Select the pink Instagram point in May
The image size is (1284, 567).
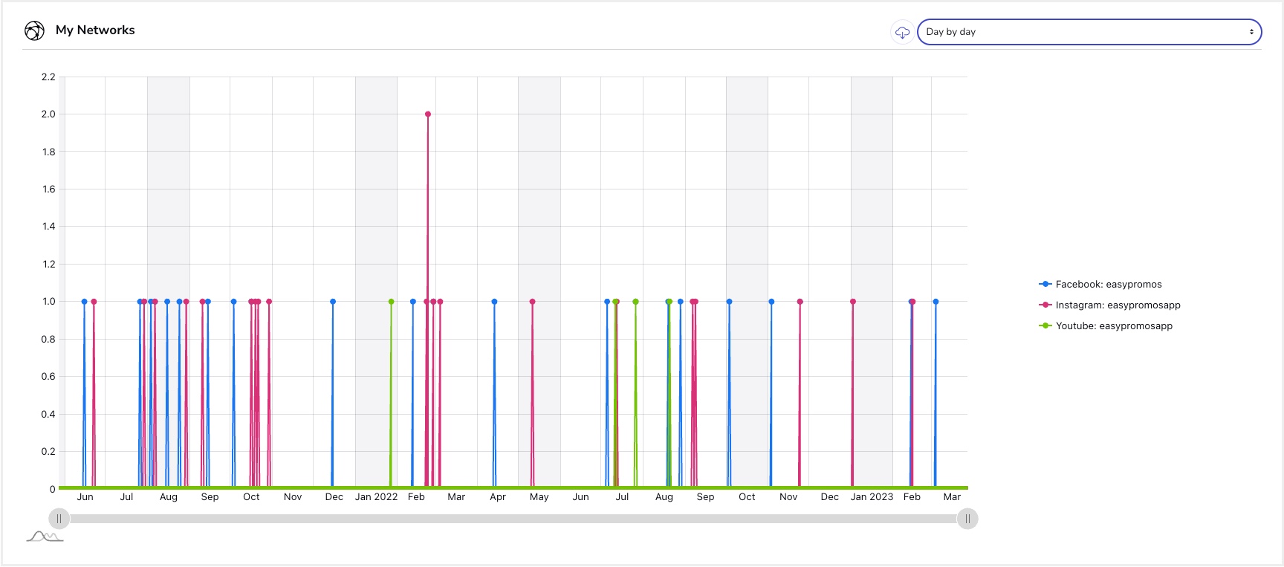533,302
